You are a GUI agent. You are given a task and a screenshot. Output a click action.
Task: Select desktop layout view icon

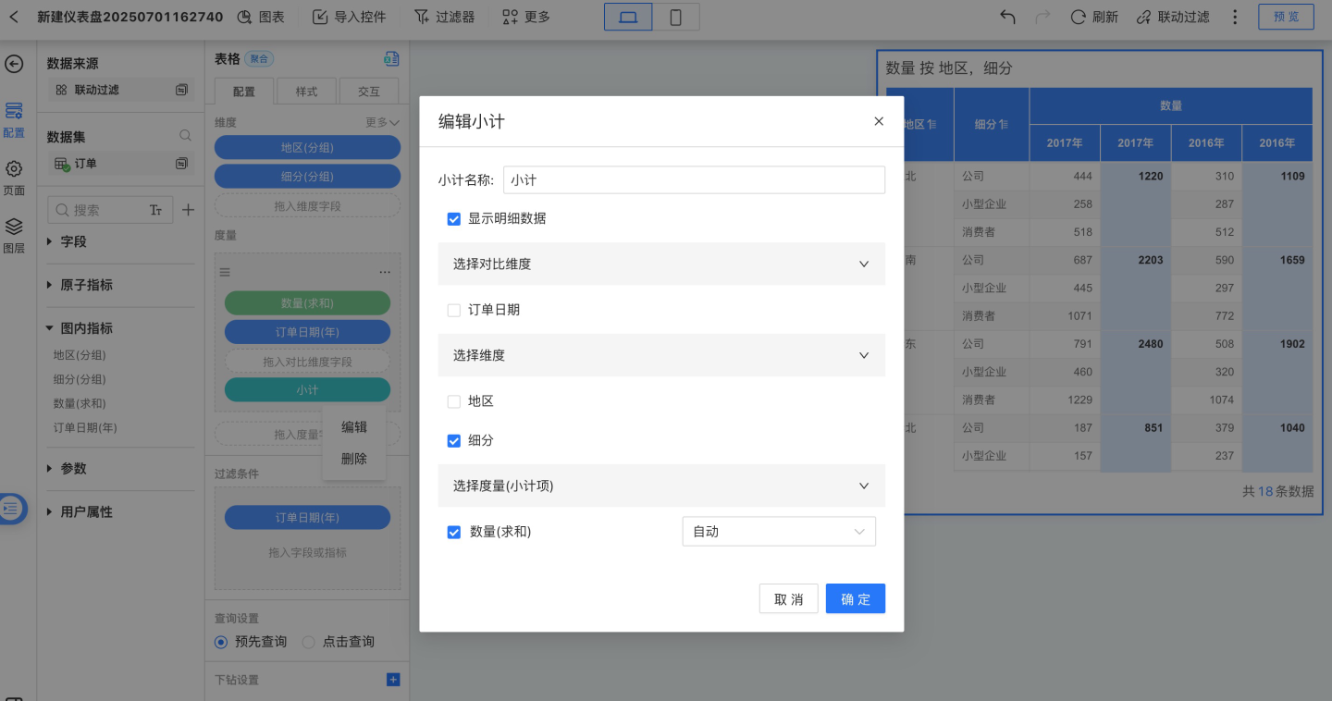628,17
